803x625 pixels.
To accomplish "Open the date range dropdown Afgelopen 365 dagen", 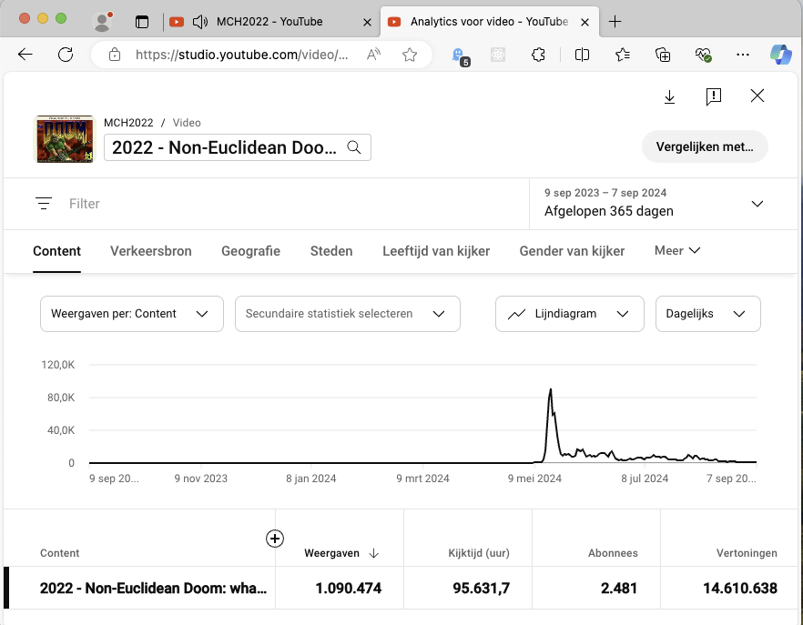I will [654, 204].
